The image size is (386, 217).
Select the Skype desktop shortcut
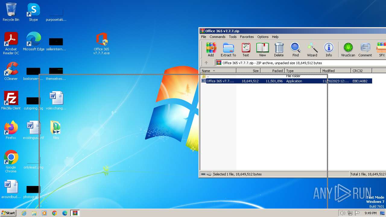pos(33,12)
